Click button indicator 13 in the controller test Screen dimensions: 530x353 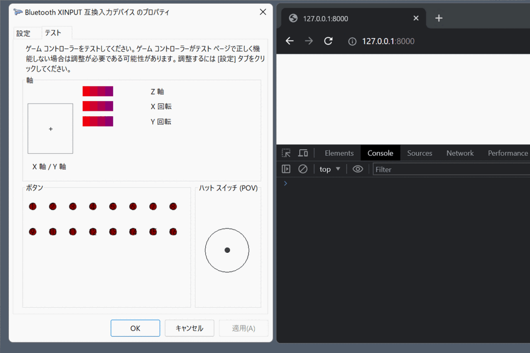(x=113, y=232)
